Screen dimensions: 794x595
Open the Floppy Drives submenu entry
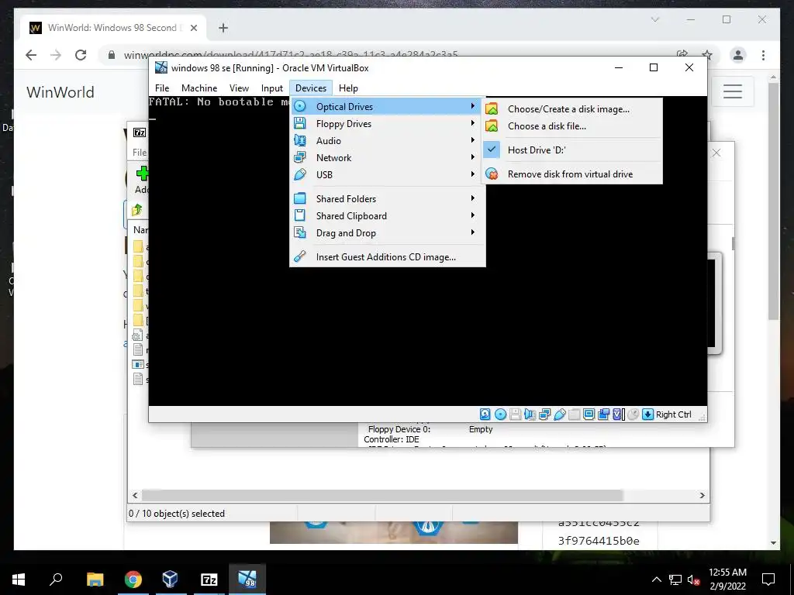(388, 123)
